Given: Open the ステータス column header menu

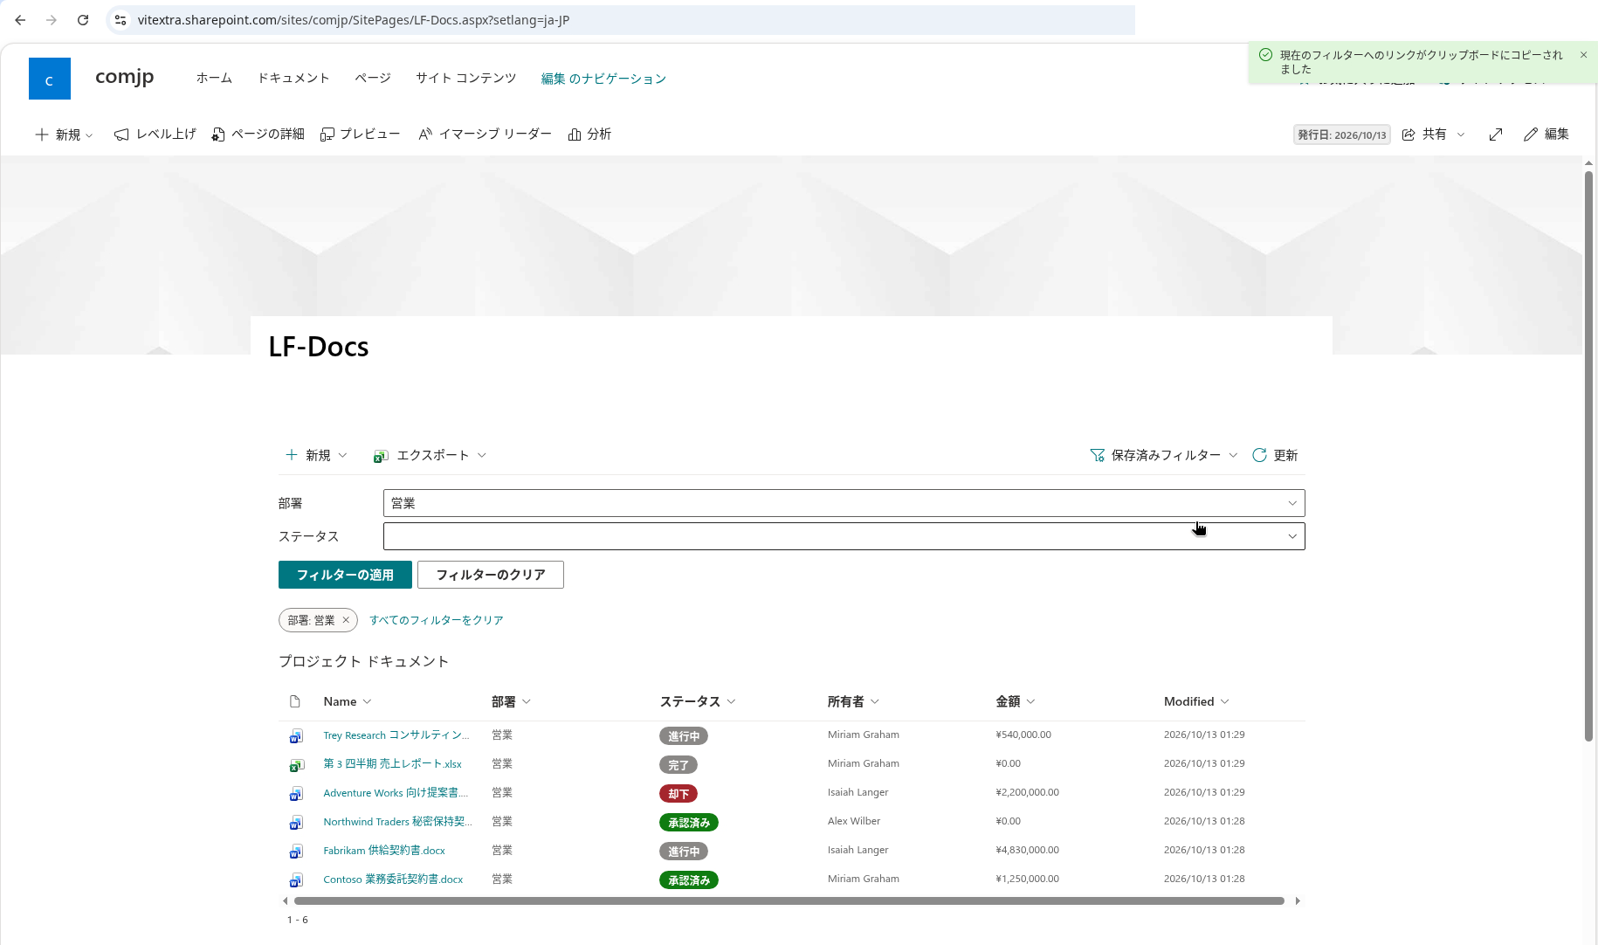Looking at the screenshot, I should tap(698, 701).
